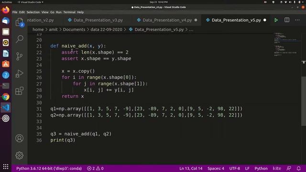306x172 pixels.
Task: Open the View menu
Action: 45,12
